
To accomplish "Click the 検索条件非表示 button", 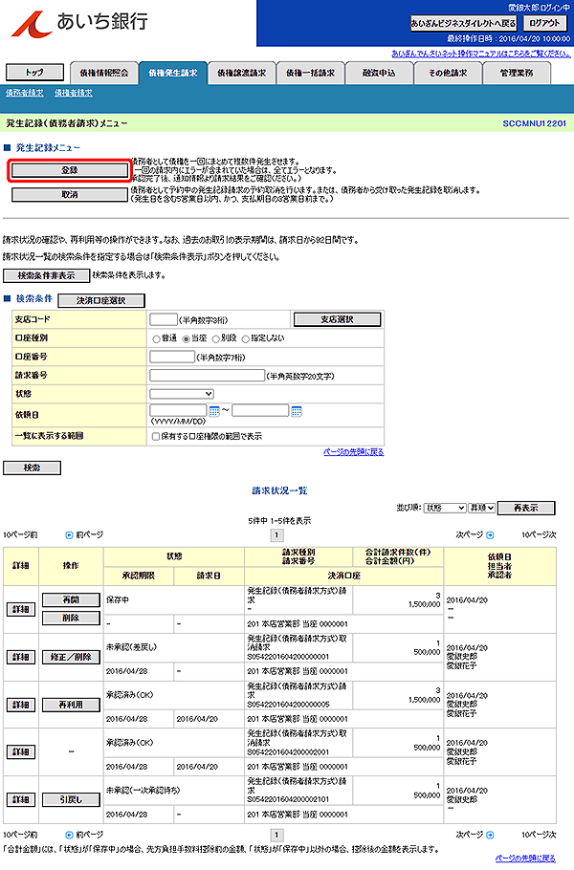I will (x=46, y=275).
